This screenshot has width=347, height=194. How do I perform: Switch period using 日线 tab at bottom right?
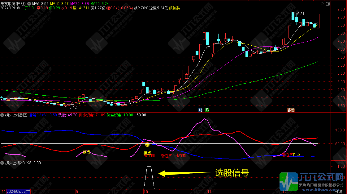point(338,192)
